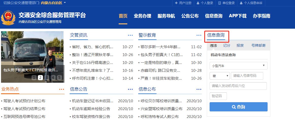Click the 个人登录 link

point(207,3)
